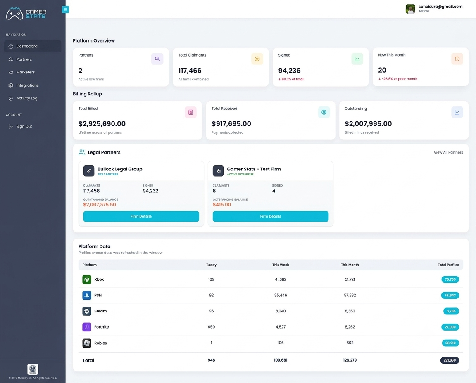Click the New This Month clock icon

457,59
